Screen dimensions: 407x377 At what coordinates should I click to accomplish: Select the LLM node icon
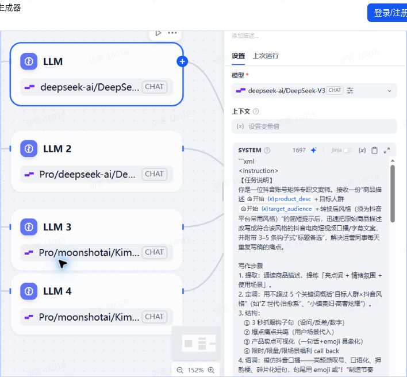(x=29, y=61)
